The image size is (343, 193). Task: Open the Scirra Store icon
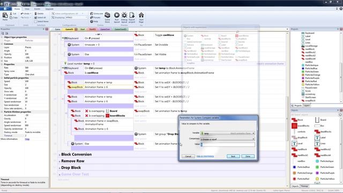pyautogui.click(x=107, y=16)
